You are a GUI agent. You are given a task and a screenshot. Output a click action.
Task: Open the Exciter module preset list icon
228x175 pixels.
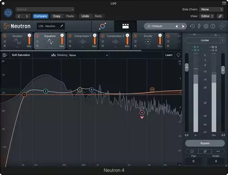click(135, 41)
